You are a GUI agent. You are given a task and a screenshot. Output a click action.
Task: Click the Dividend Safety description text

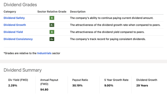click(x=112, y=18)
